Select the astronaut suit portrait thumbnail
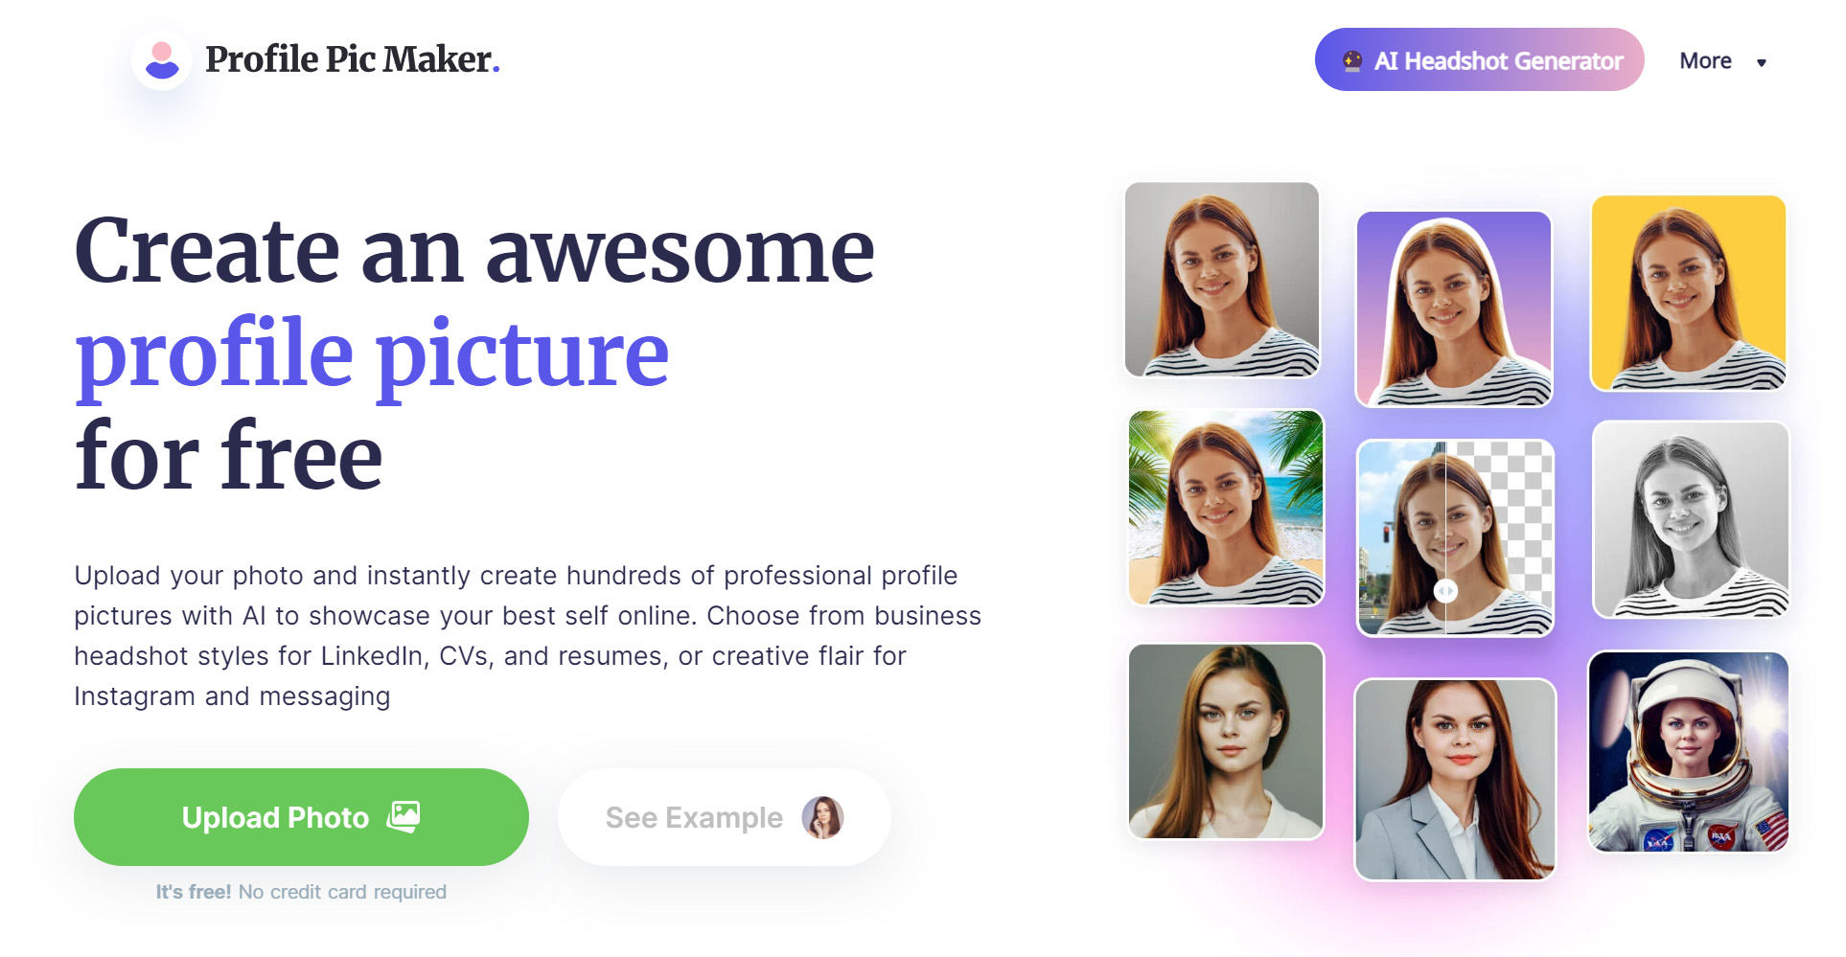1846x957 pixels. point(1688,752)
